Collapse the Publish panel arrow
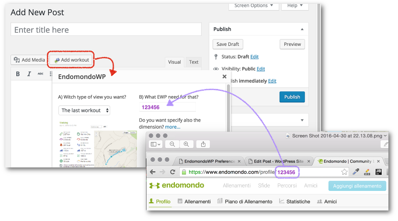 click(302, 29)
